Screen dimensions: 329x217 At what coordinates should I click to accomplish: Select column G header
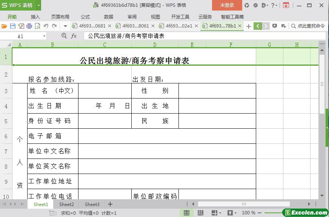[x=269, y=45]
